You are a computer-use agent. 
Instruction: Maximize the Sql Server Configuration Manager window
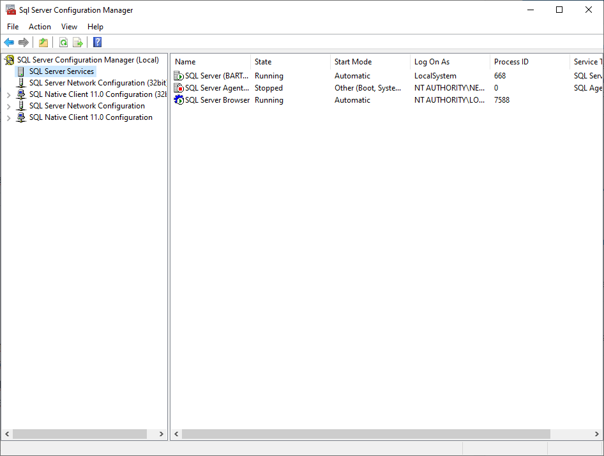click(x=559, y=10)
